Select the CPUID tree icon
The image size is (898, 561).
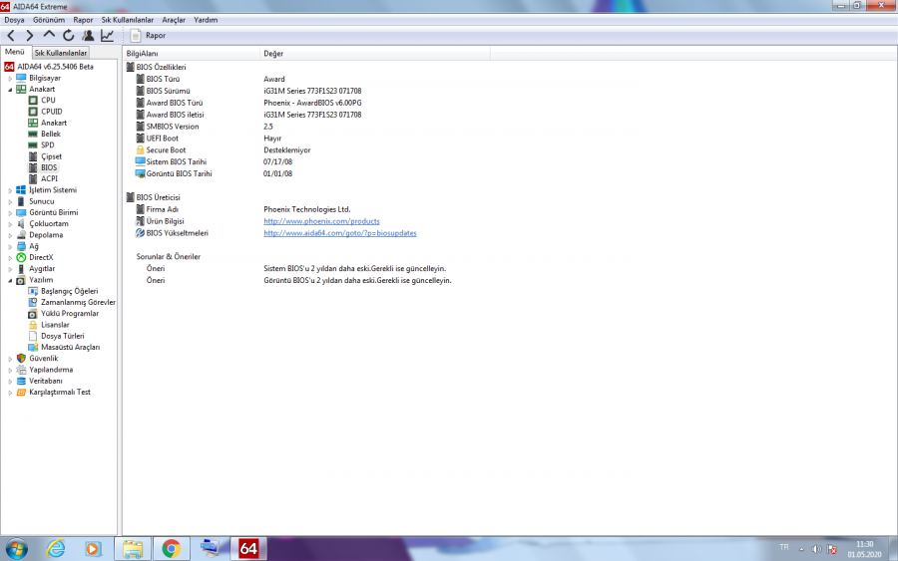[33, 112]
